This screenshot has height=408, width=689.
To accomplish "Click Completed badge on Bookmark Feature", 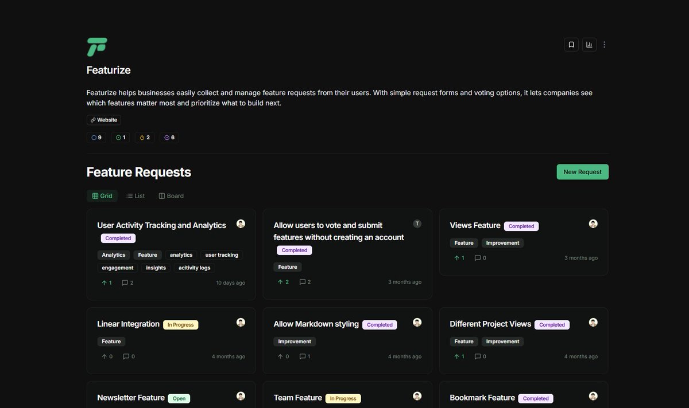I will pyautogui.click(x=536, y=398).
